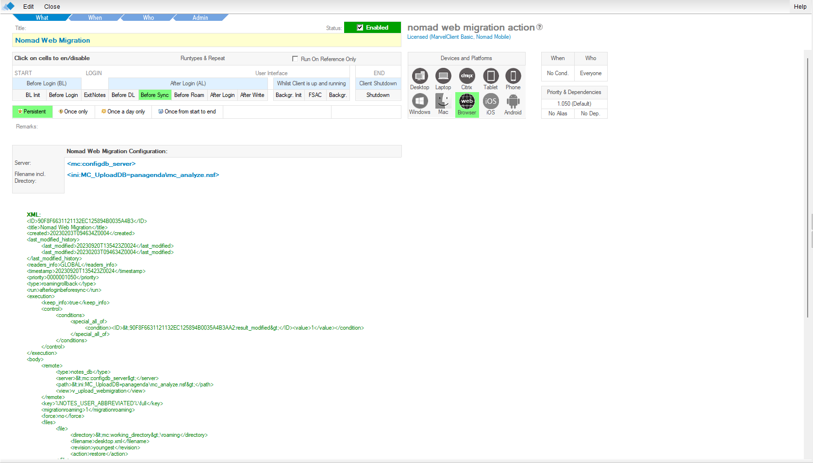
Task: Switch to the Admin tab
Action: point(200,17)
